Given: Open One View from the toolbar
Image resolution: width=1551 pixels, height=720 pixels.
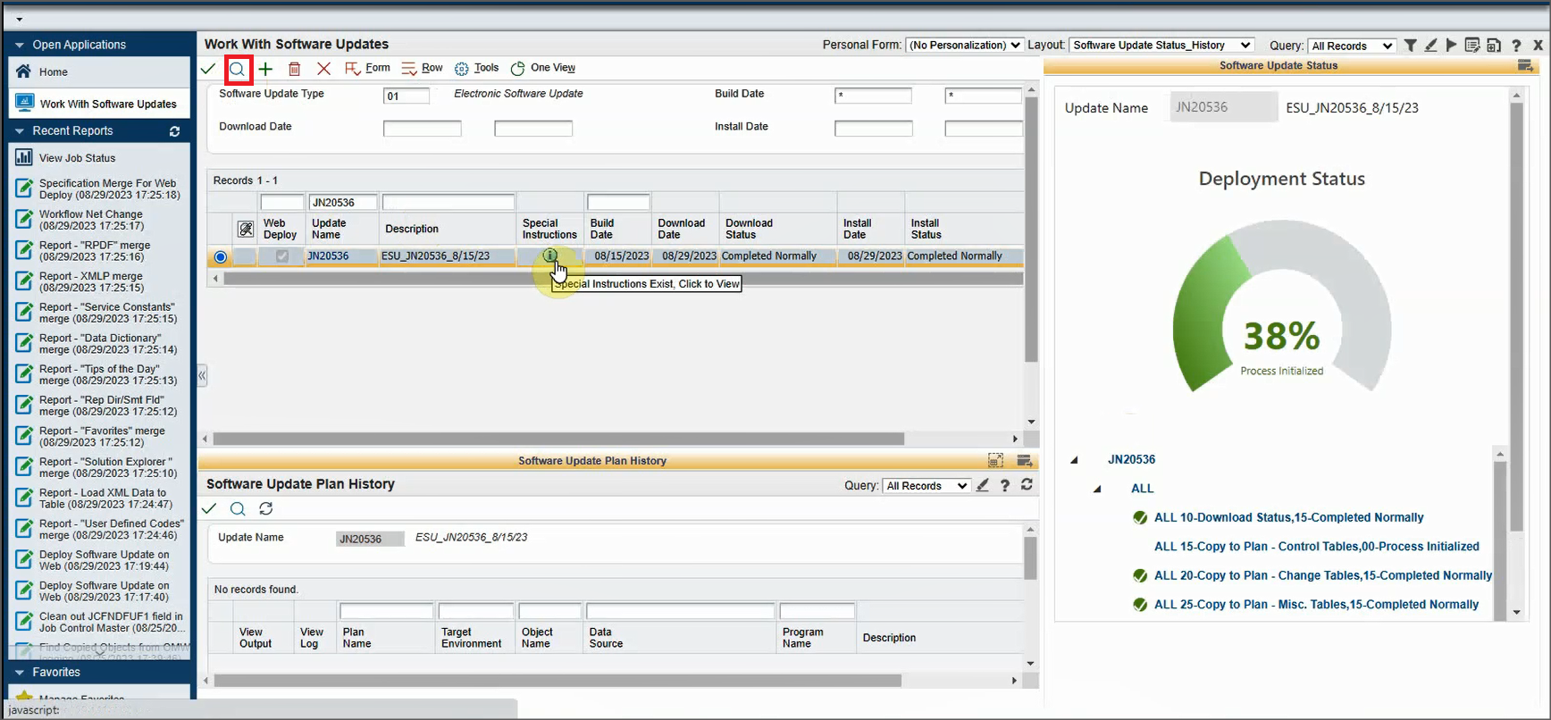Looking at the screenshot, I should click(543, 68).
